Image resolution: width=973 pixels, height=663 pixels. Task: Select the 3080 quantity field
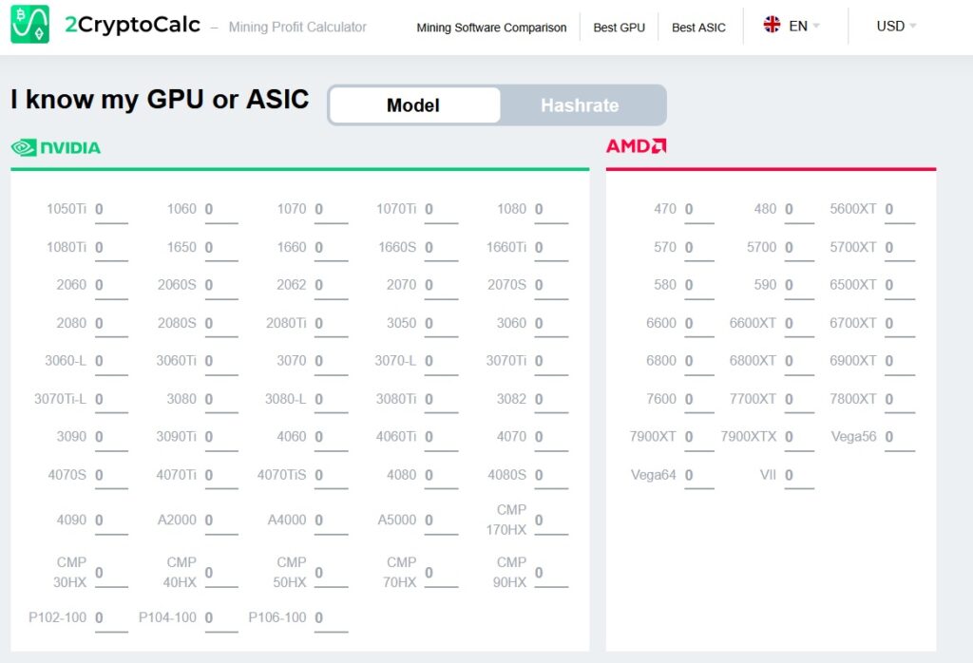click(x=220, y=400)
